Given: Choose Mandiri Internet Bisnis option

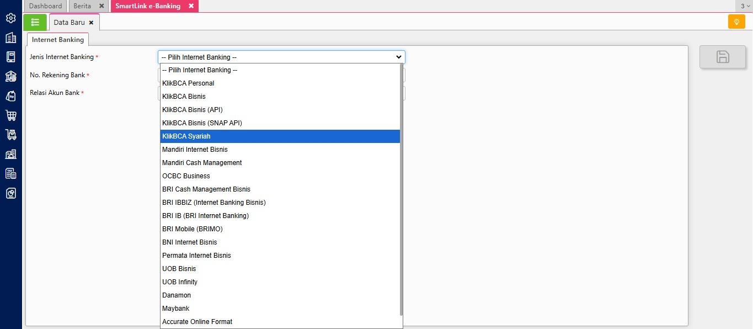Looking at the screenshot, I should (x=280, y=150).
